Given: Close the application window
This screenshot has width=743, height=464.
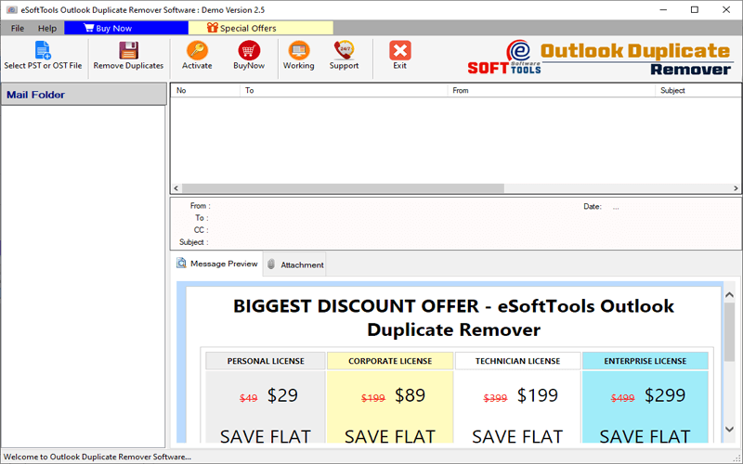Looking at the screenshot, I should 726,10.
